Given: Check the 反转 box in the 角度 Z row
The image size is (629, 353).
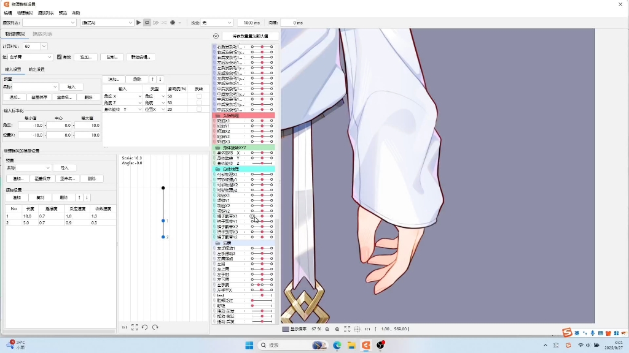Looking at the screenshot, I should coord(199,103).
